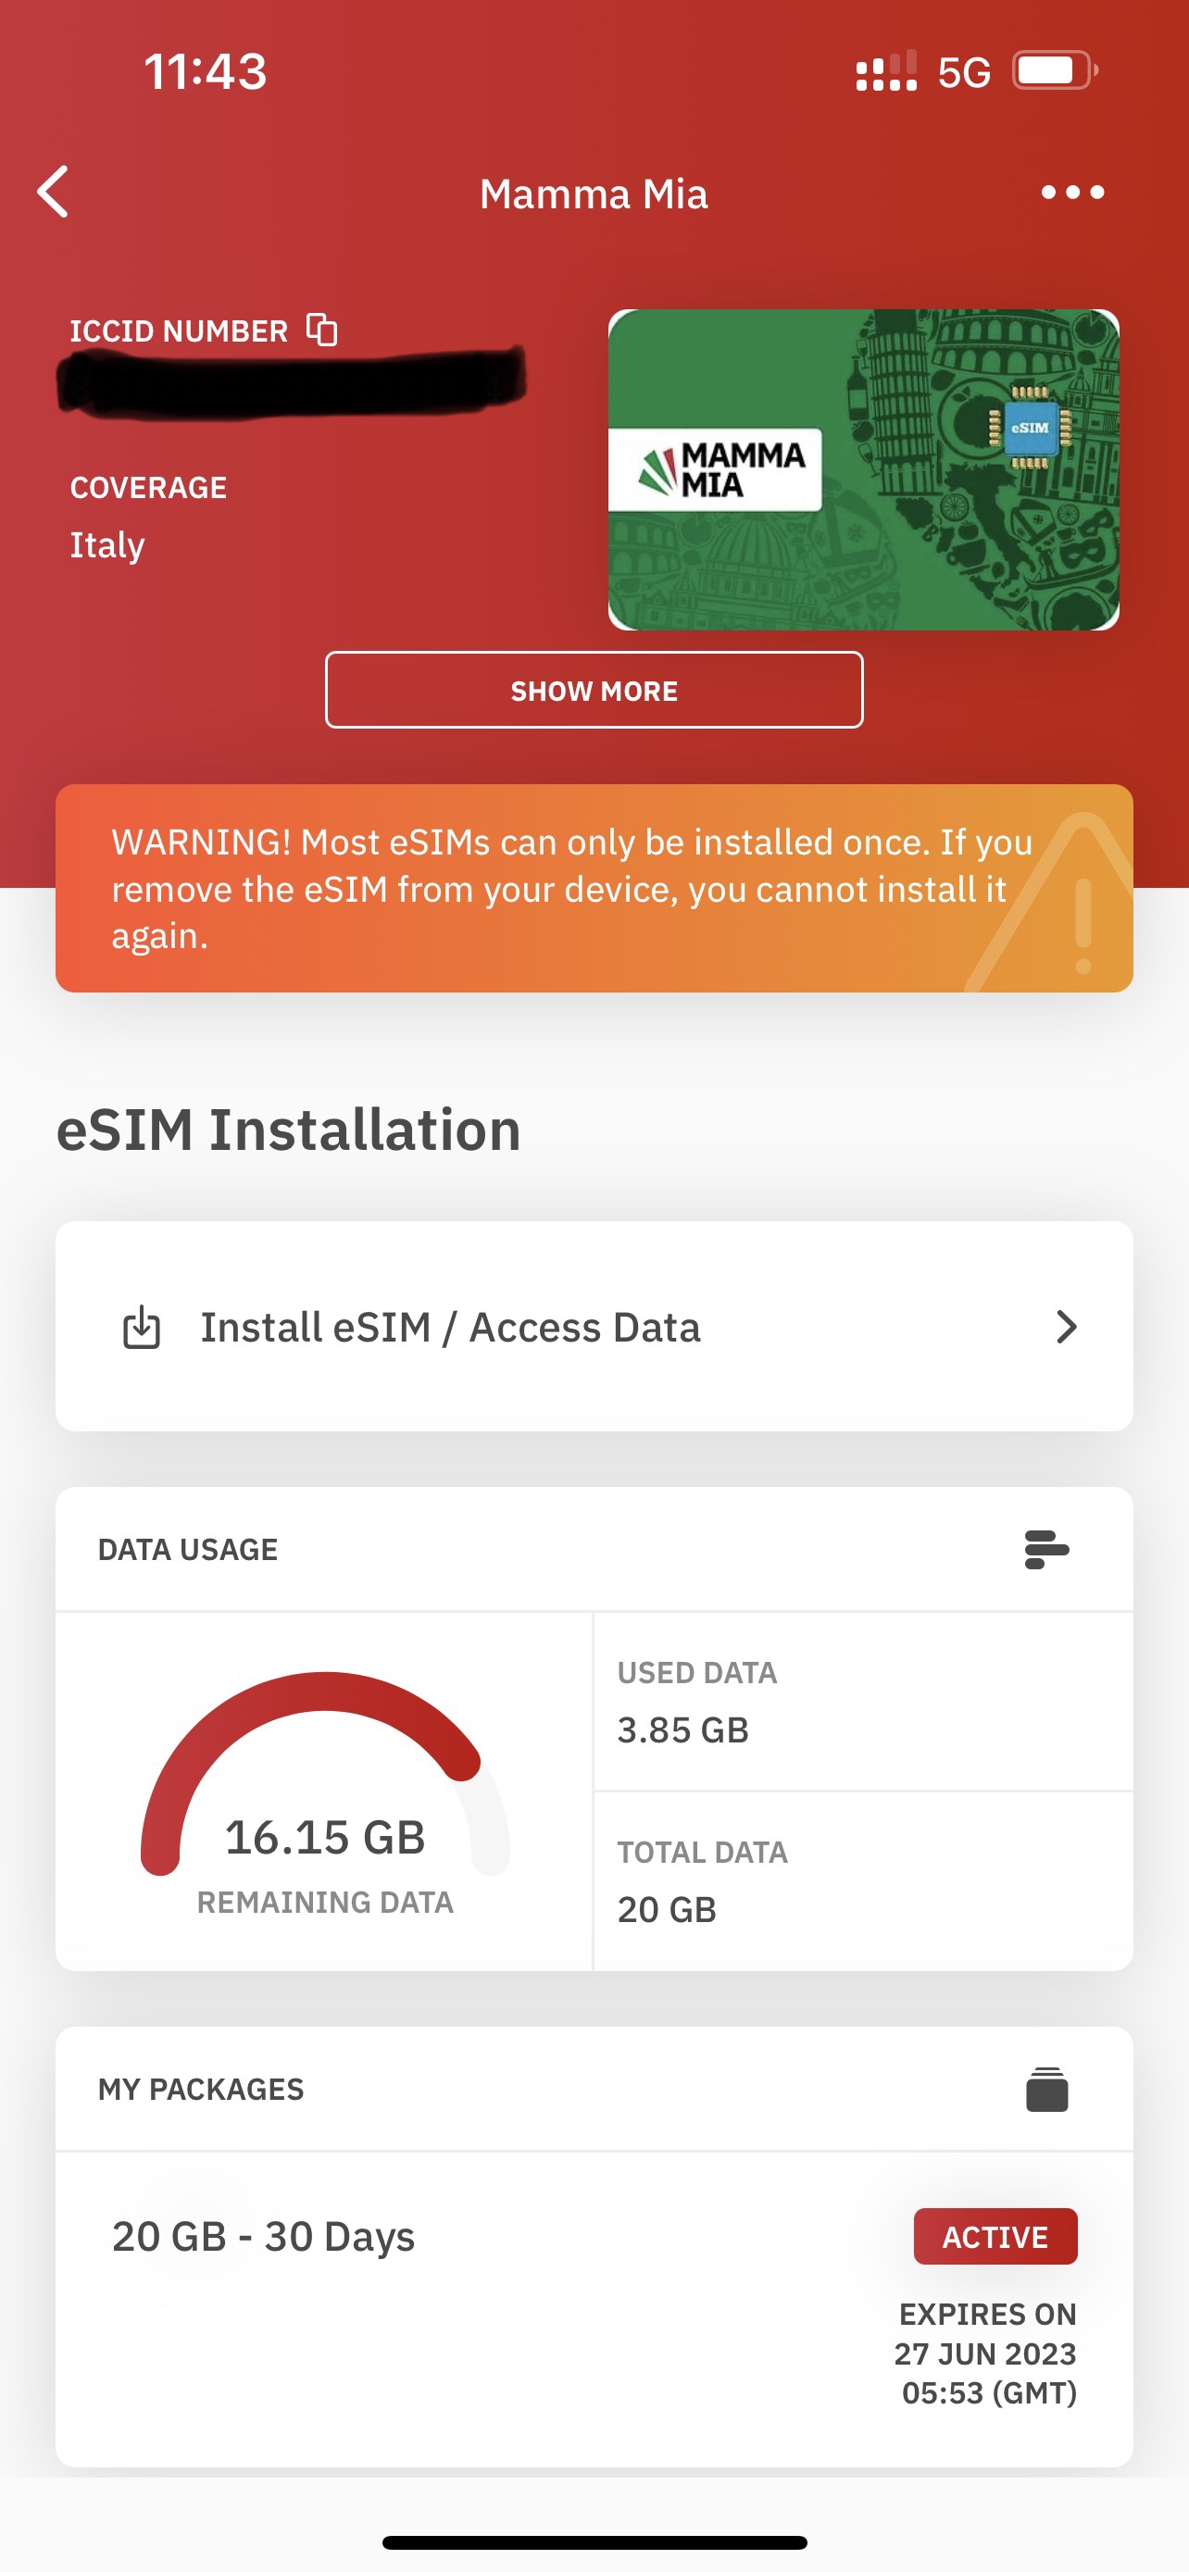Tap the orange eSIM warning banner

(539, 889)
